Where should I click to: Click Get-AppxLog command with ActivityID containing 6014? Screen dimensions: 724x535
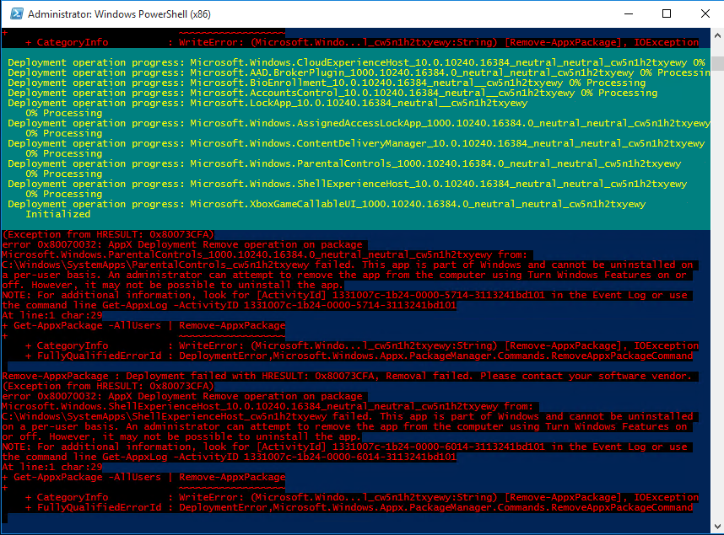pyautogui.click(x=279, y=457)
